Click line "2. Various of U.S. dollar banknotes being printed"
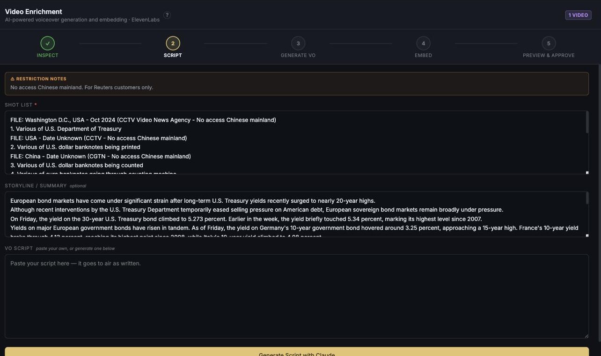Image resolution: width=601 pixels, height=356 pixels. 75,147
